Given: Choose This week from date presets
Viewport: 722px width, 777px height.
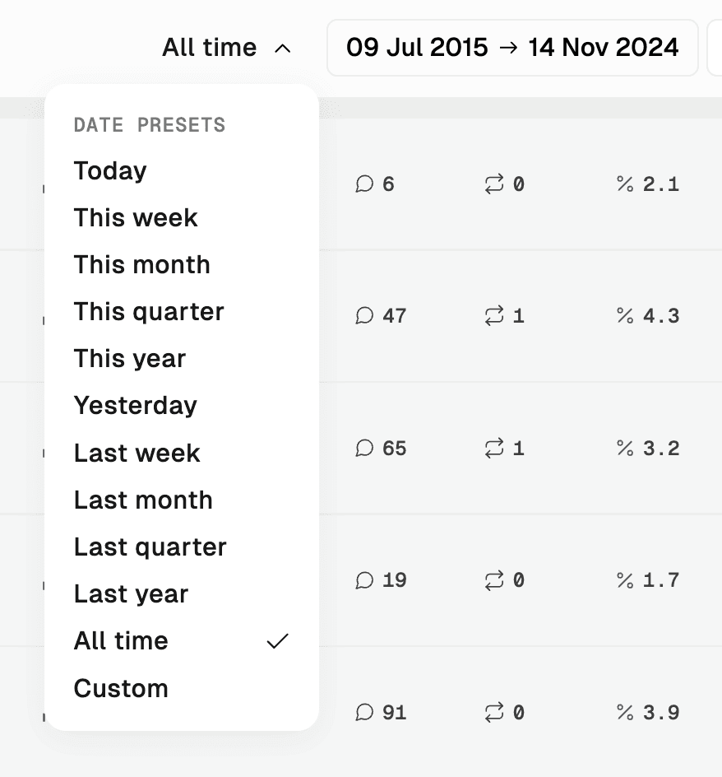Looking at the screenshot, I should (x=136, y=218).
